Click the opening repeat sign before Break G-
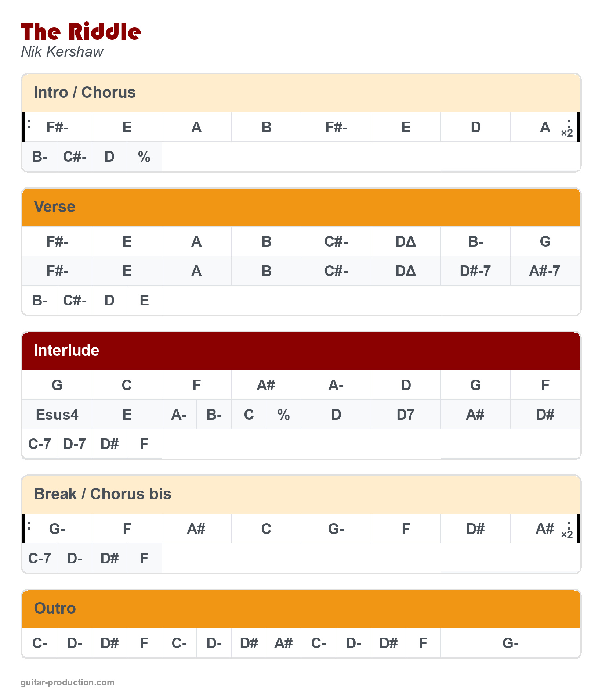Screen dimensions: 602x696 tap(29, 526)
